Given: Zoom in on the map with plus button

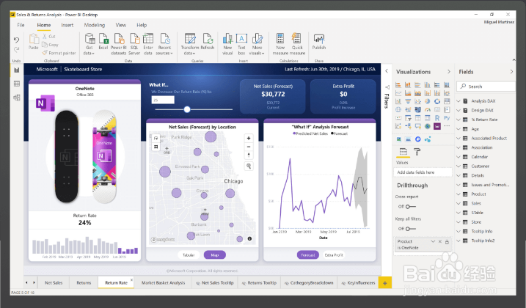Looking at the screenshot, I should click(x=249, y=138).
